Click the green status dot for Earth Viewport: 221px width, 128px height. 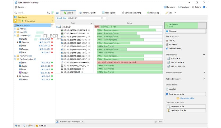click(52, 63)
